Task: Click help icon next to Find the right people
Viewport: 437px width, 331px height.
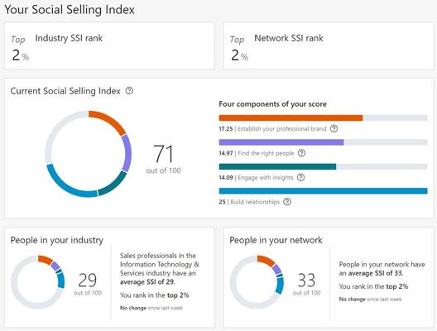Action: click(x=301, y=153)
